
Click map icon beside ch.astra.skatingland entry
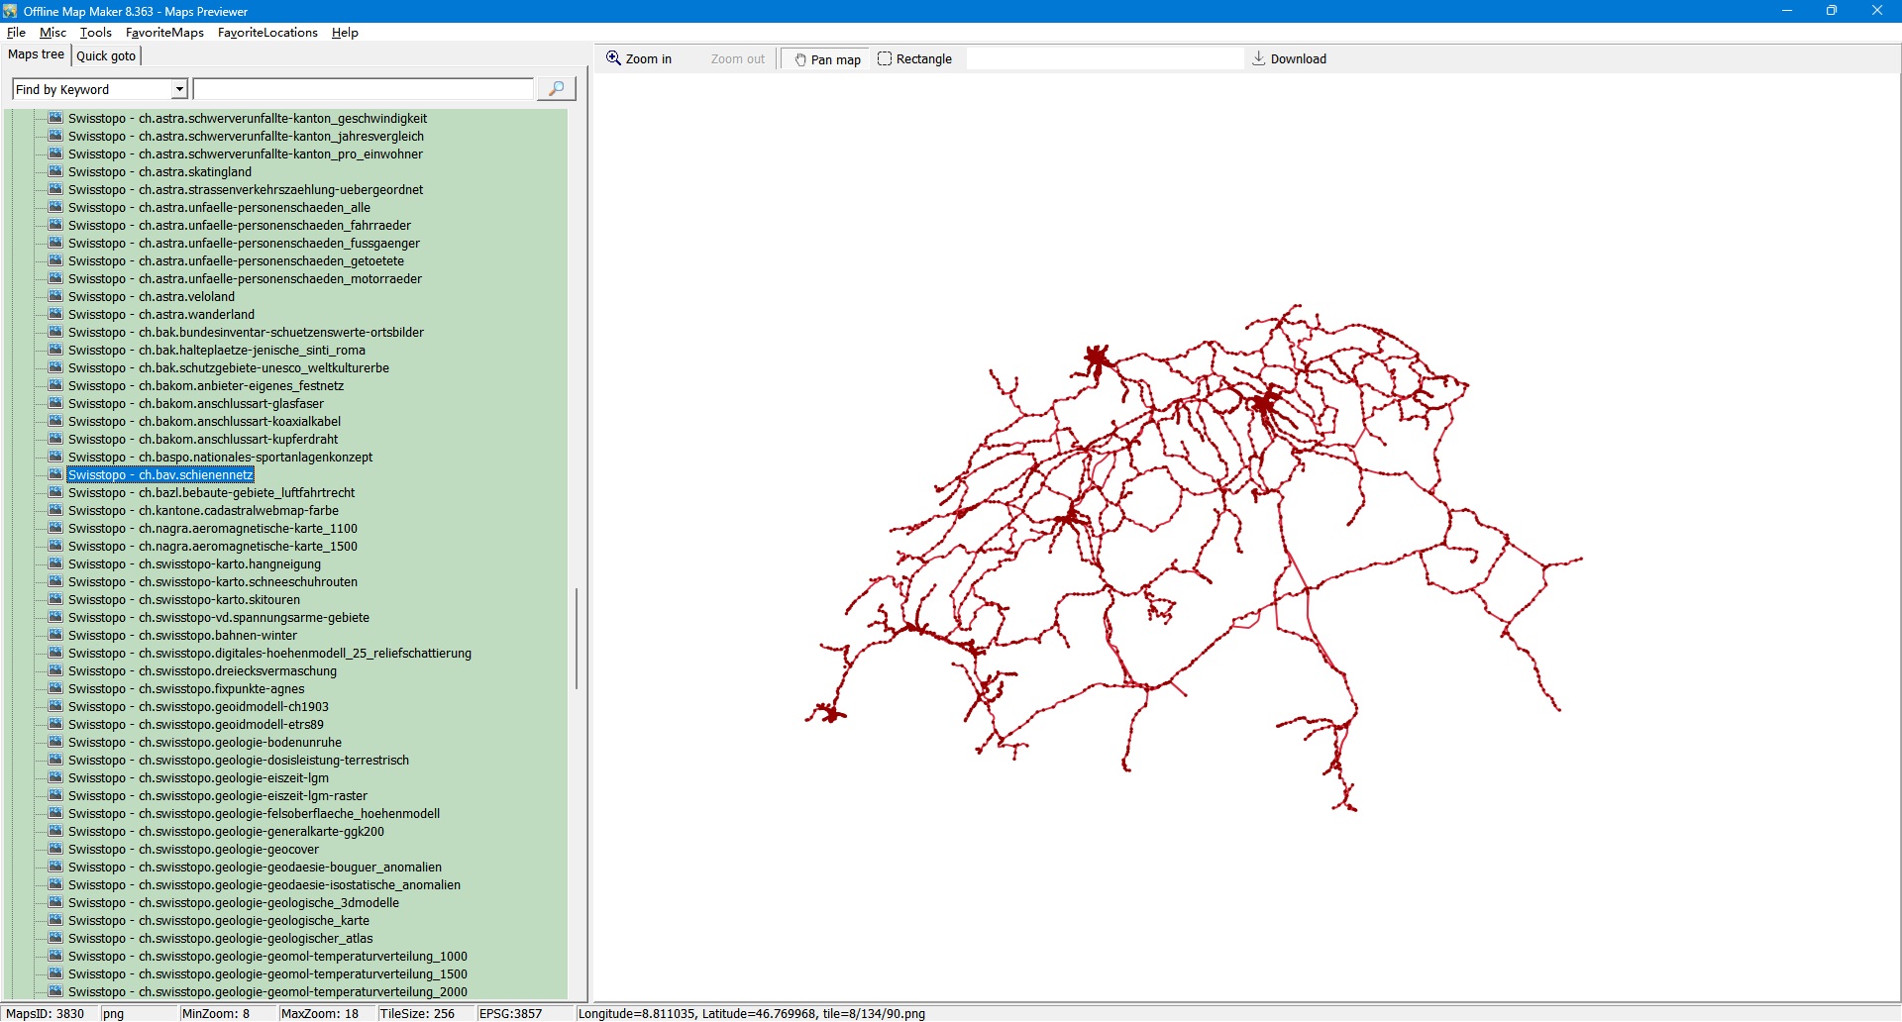point(56,171)
